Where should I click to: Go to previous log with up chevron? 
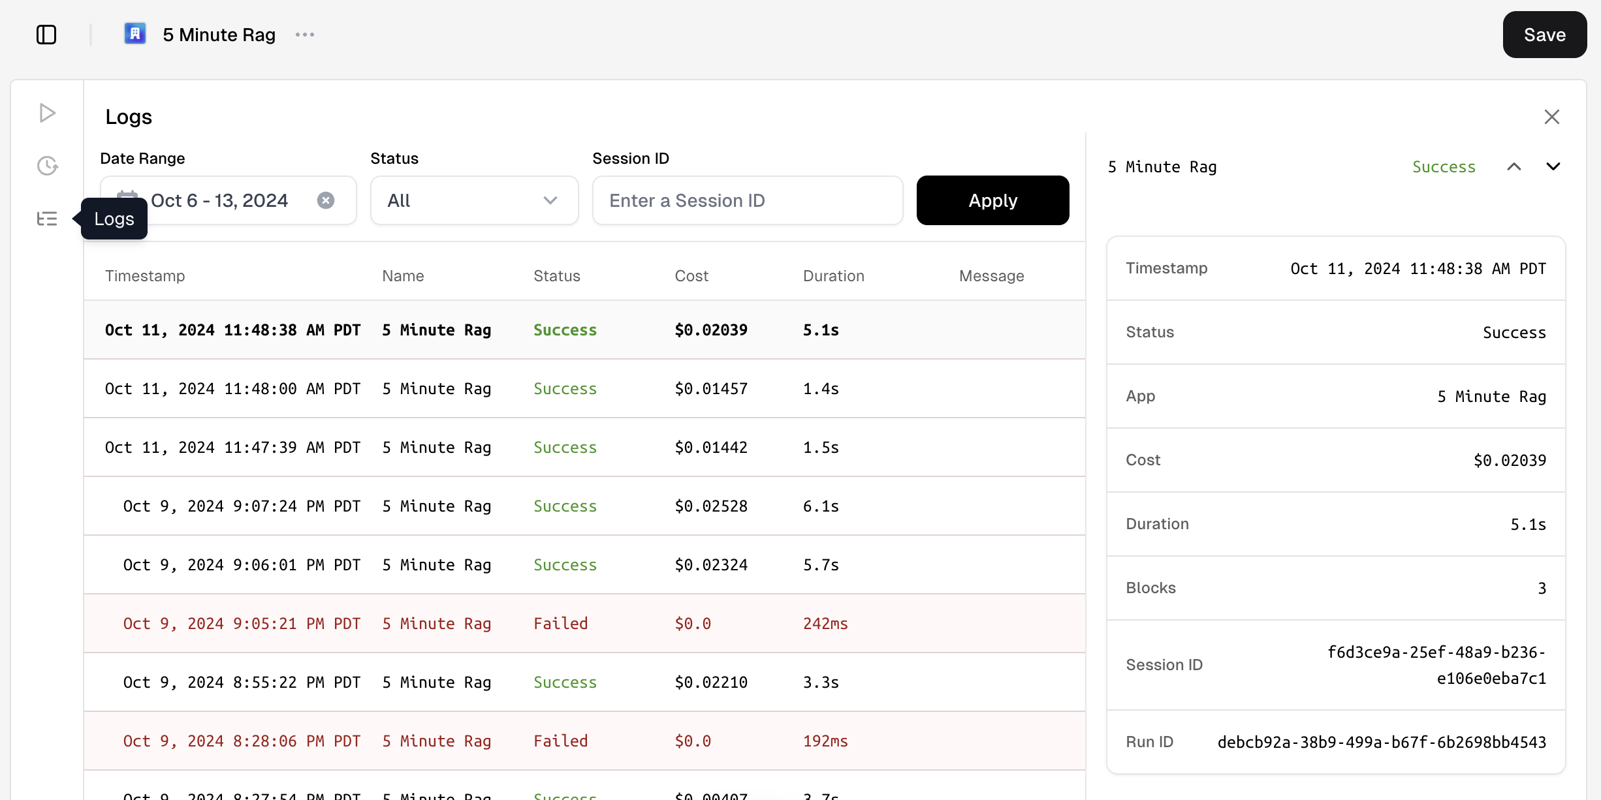(x=1514, y=167)
